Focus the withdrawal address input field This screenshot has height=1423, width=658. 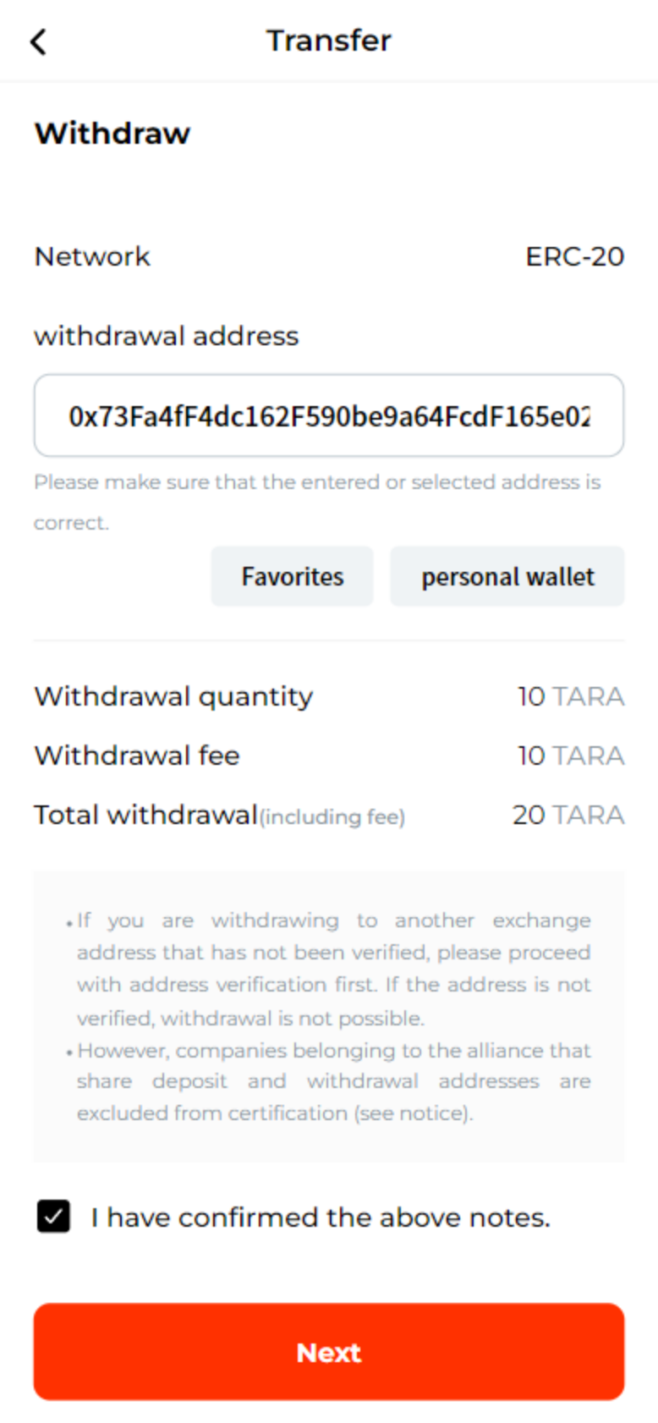[x=329, y=416]
